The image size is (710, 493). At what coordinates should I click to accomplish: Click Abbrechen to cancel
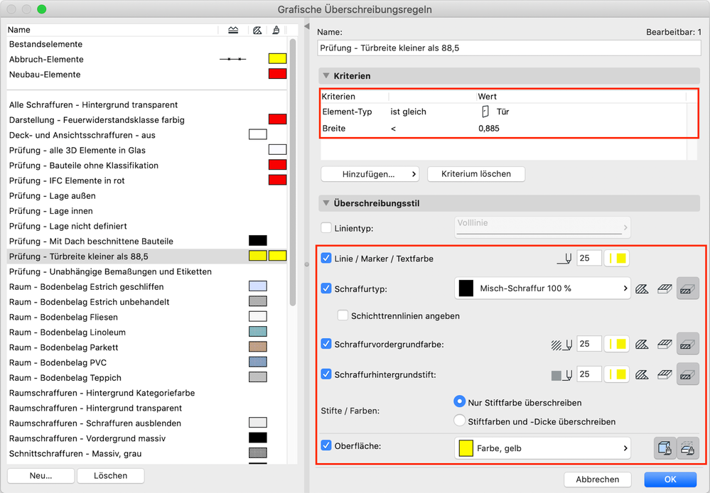click(597, 480)
